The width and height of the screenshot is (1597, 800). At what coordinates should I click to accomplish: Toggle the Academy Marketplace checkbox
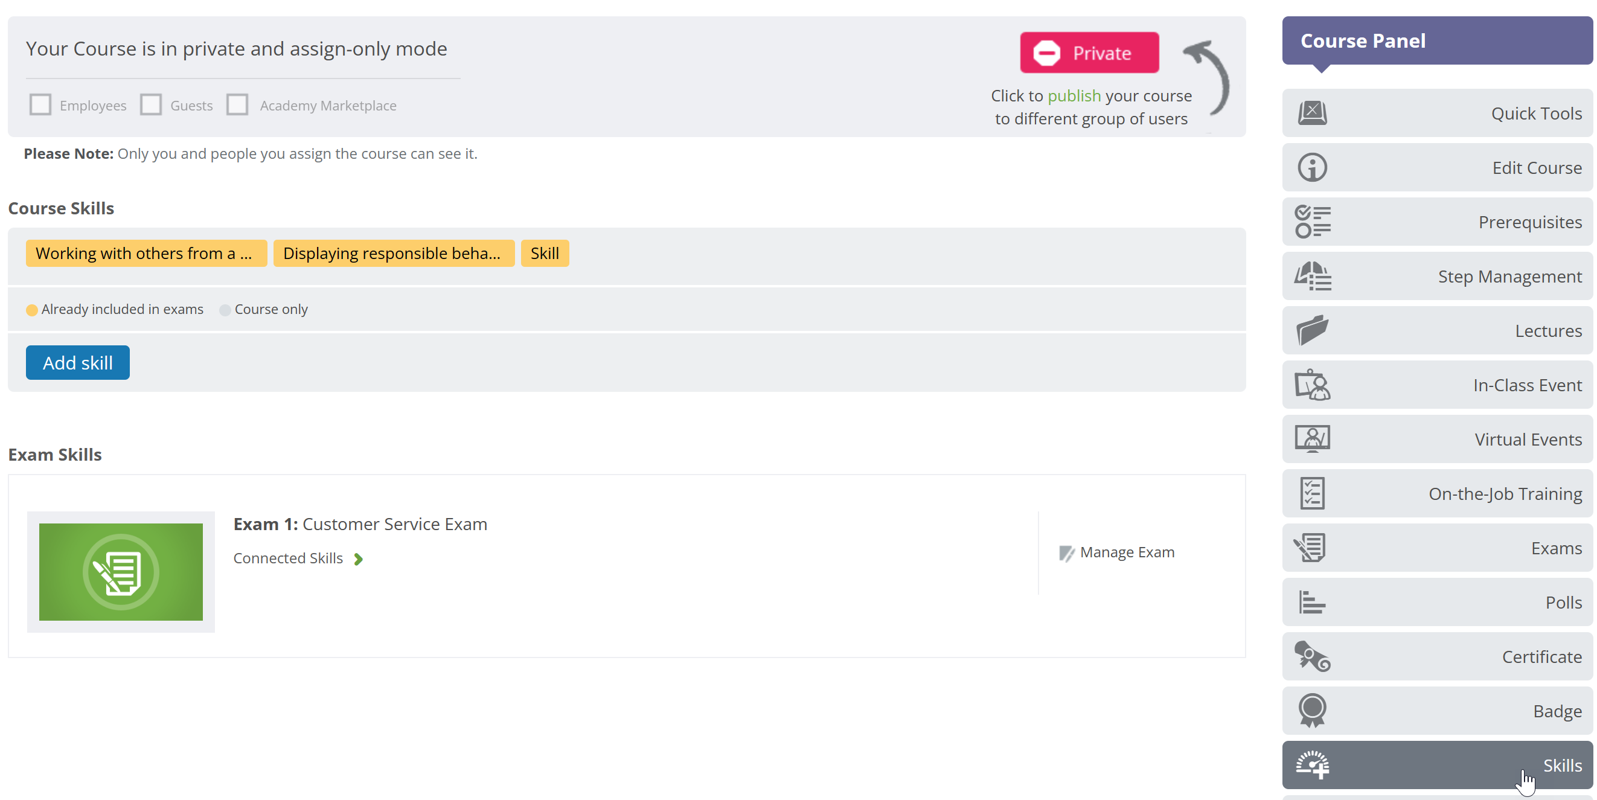pyautogui.click(x=237, y=104)
